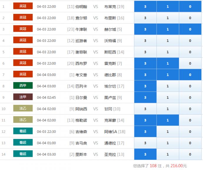Screen dimensions: 203x170
Task: Enable outcome 0 for 西布罗 vs 雷克斯
Action: [190, 63]
